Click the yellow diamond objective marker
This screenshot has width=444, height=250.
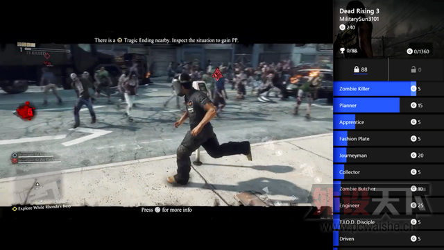15,209
